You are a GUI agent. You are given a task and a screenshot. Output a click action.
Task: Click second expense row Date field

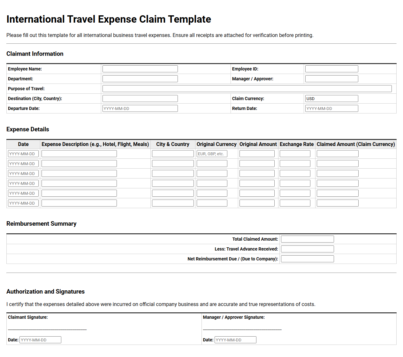click(23, 164)
